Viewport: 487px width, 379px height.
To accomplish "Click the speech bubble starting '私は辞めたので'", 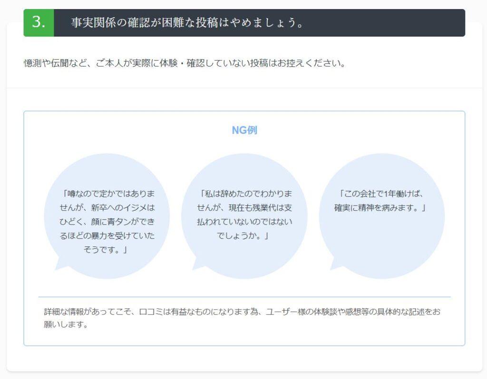I will pos(244,216).
